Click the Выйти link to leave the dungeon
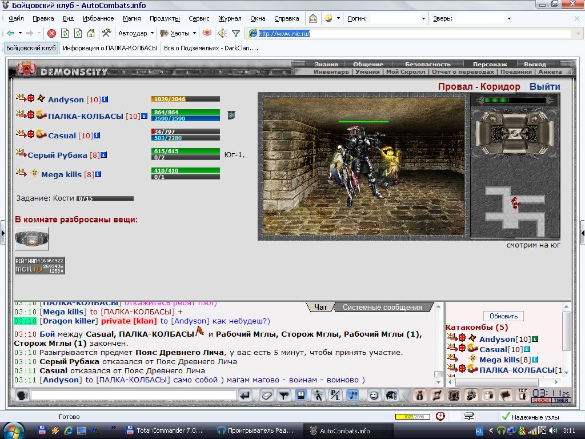585x439 pixels. click(x=544, y=87)
